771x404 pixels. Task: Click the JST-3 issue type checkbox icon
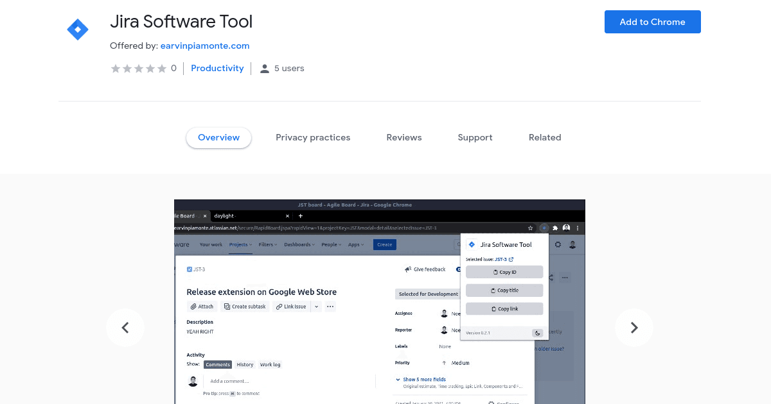189,269
